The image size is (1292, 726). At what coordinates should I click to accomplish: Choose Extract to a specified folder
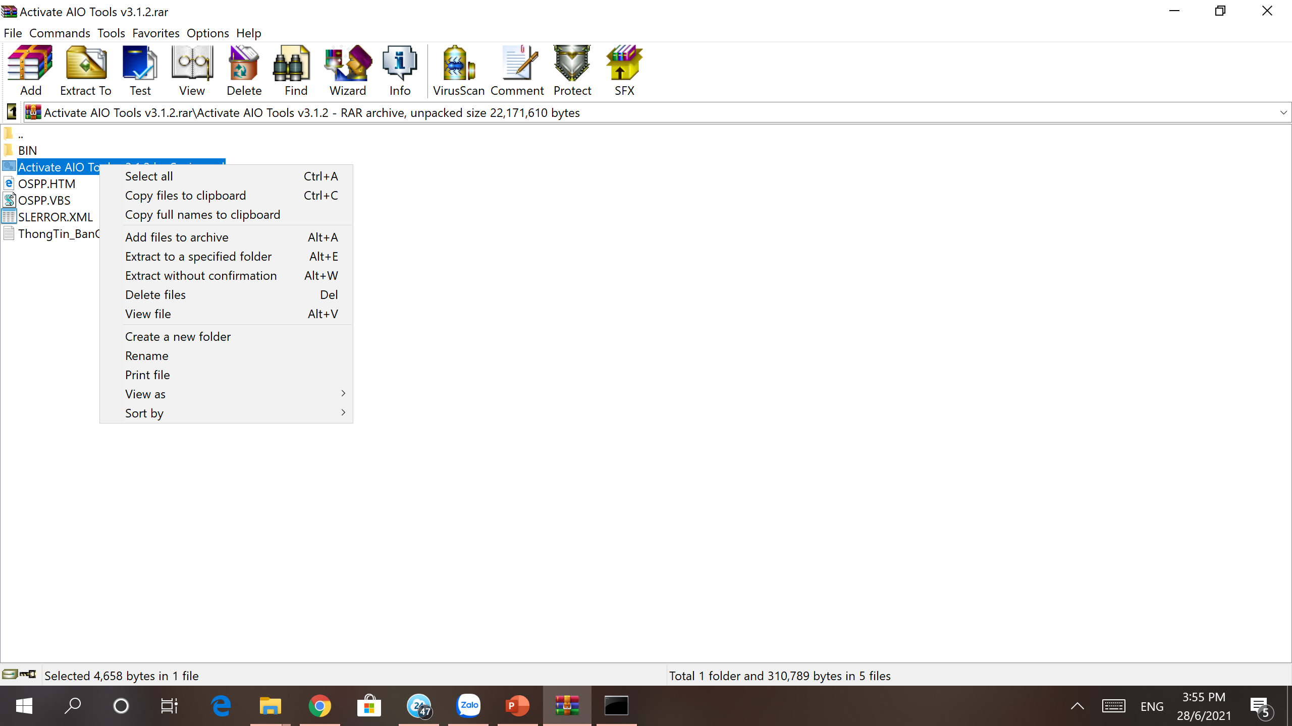(x=226, y=257)
